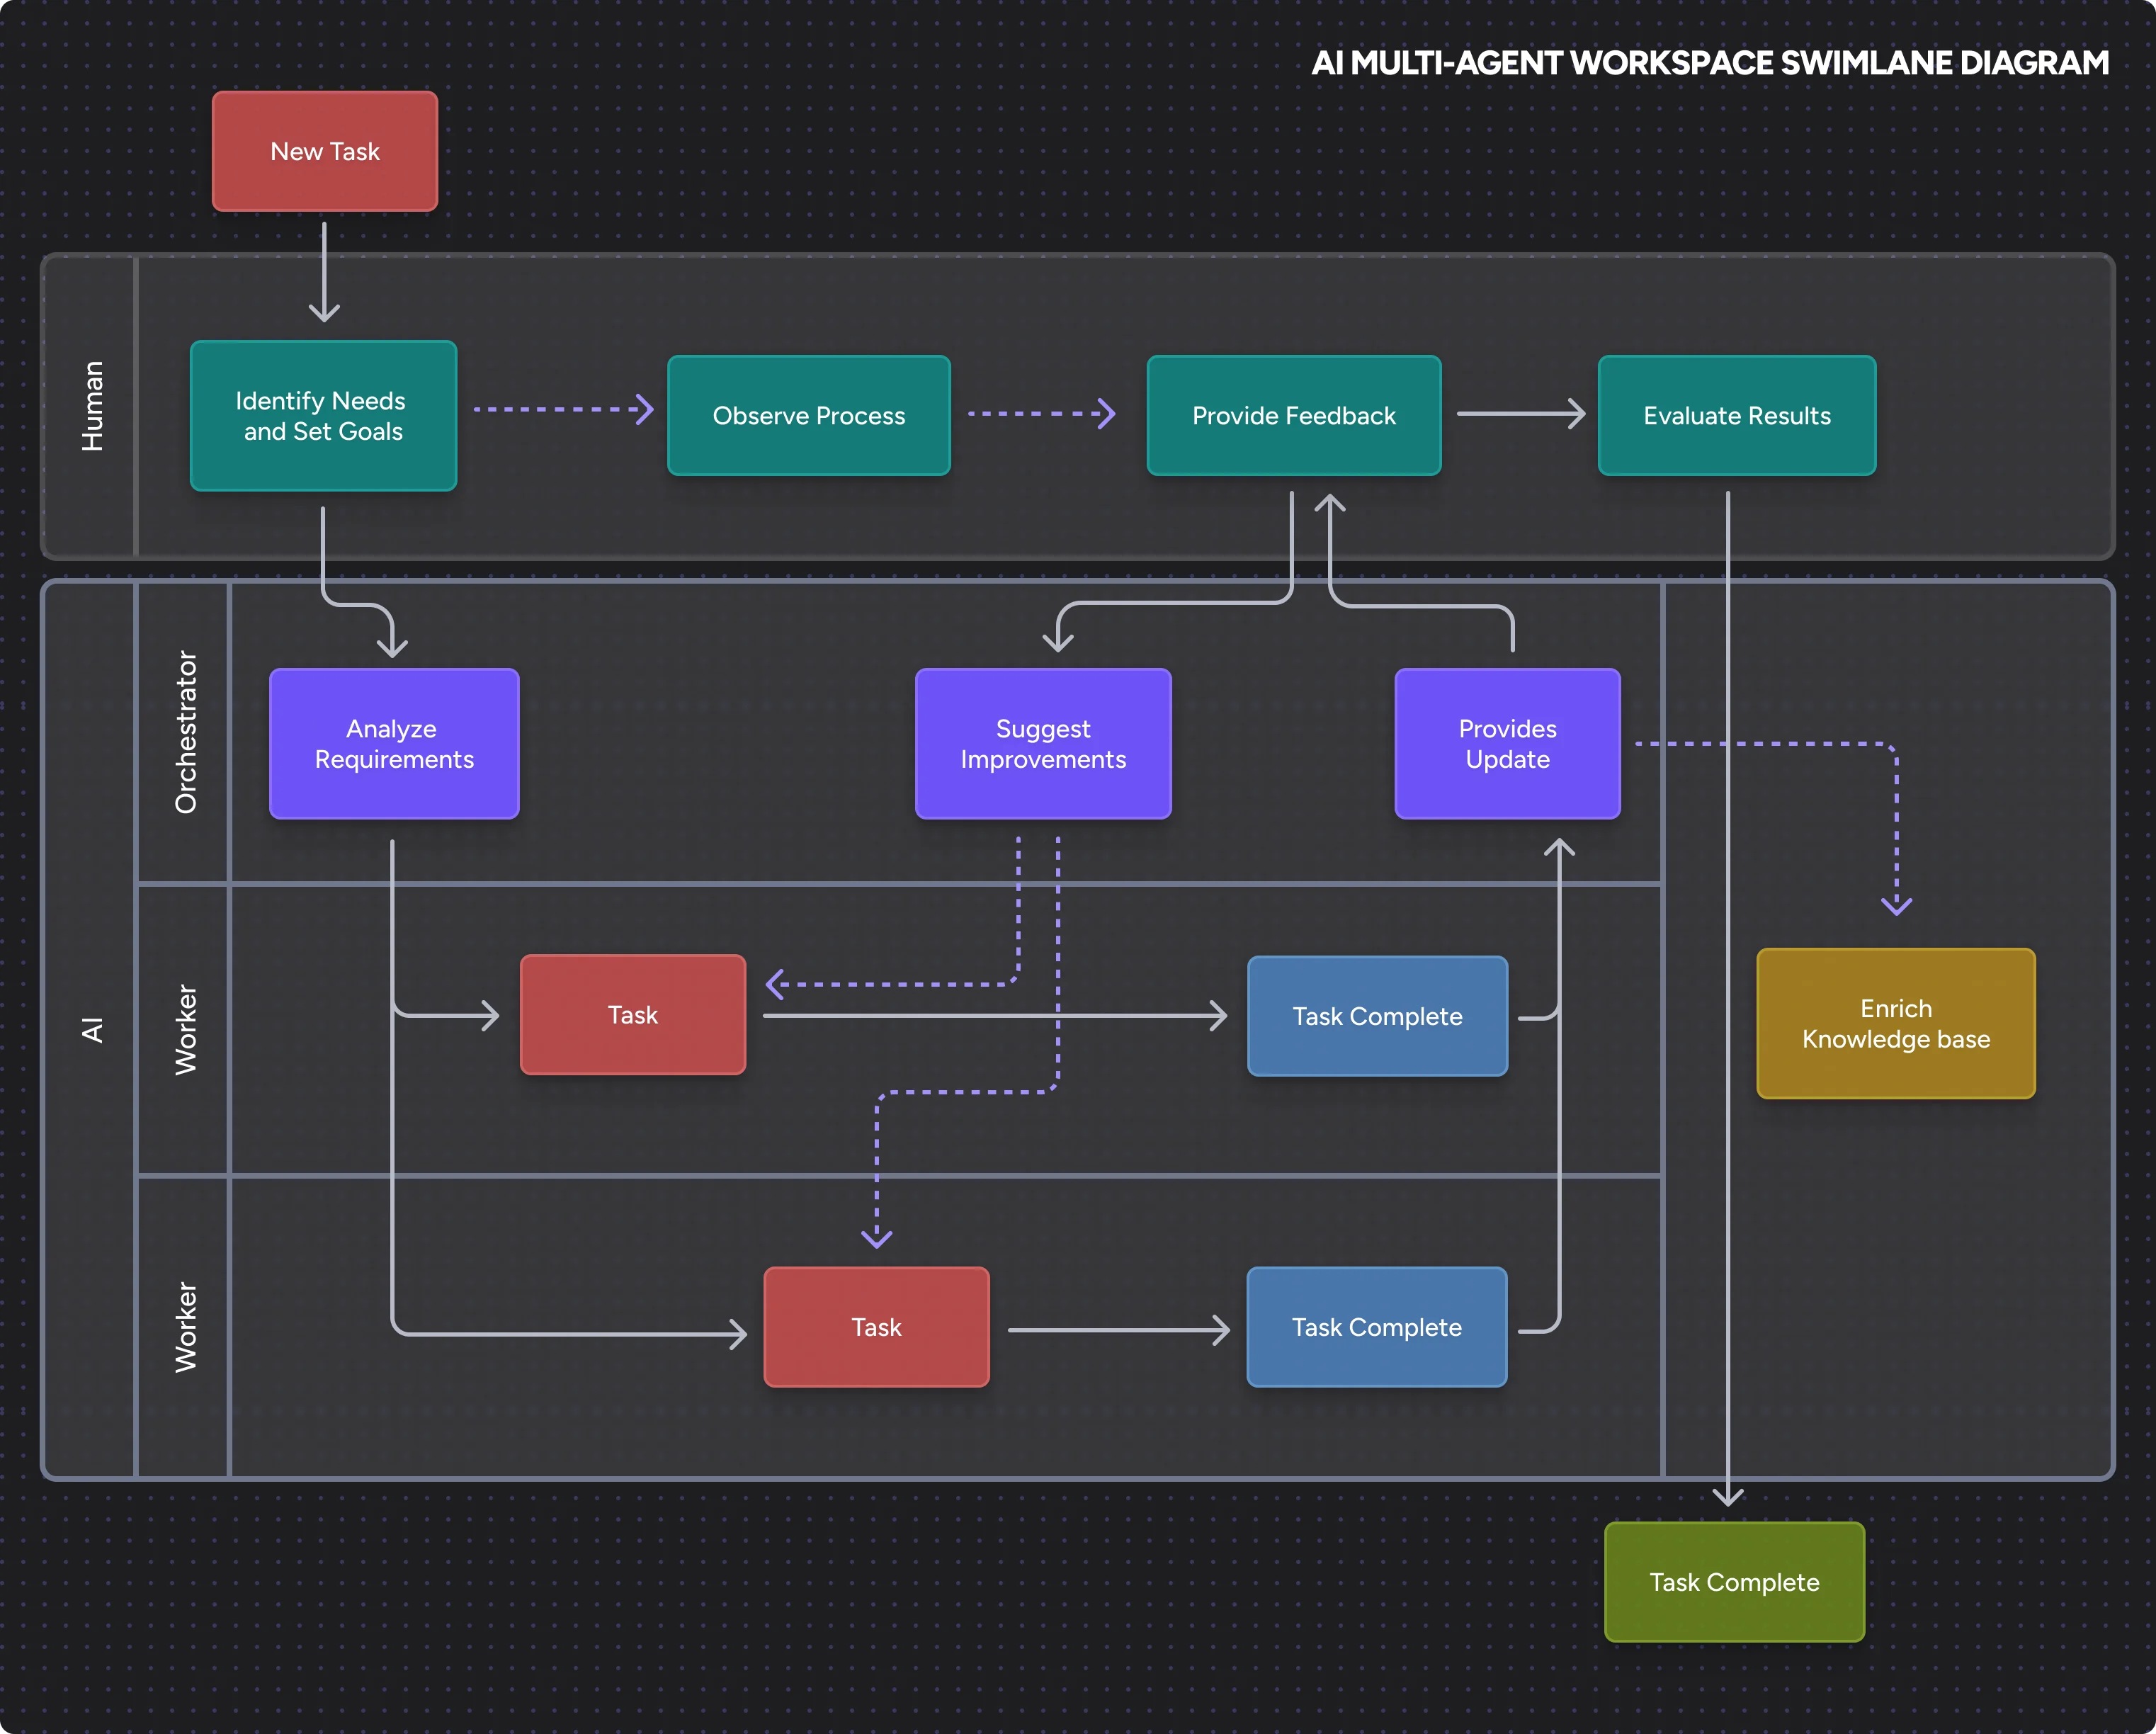Screen dimensions: 2156x1734
Task: Select the lower Worker lane label
Action: 186,1327
